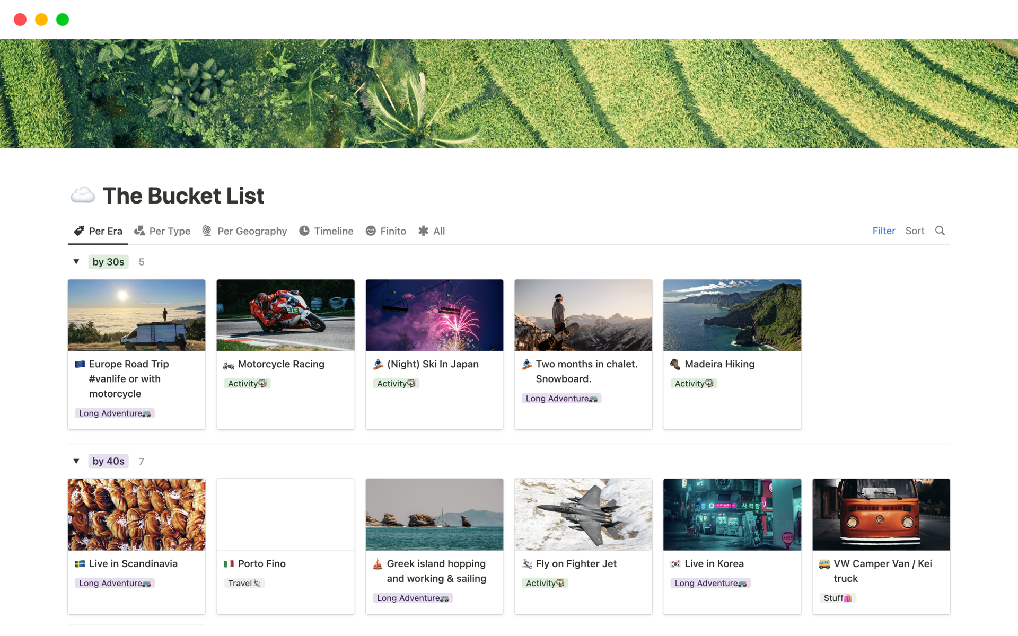1018x636 pixels.
Task: Click the search magnifier icon
Action: tap(940, 231)
